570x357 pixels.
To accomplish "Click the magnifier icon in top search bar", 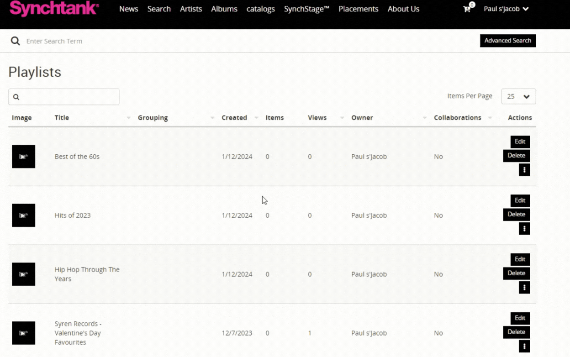I will [16, 41].
